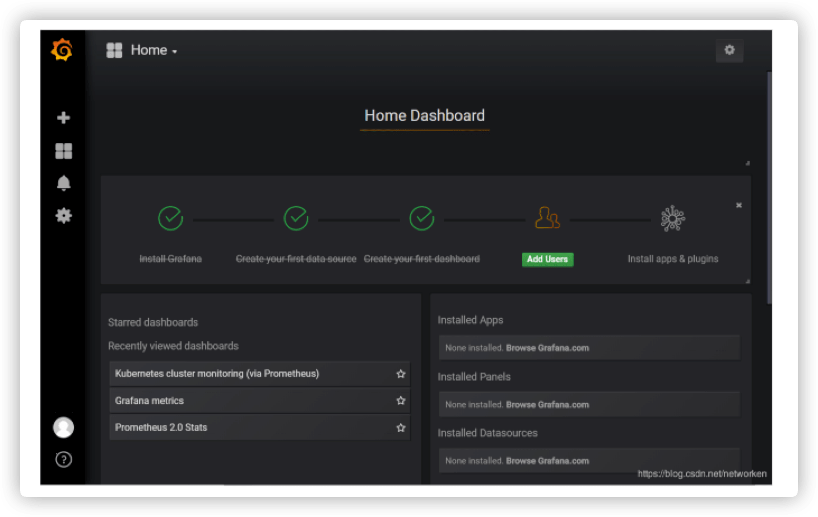Viewport: 818px width, 517px height.
Task: Dismiss the getting started panel
Action: (739, 205)
